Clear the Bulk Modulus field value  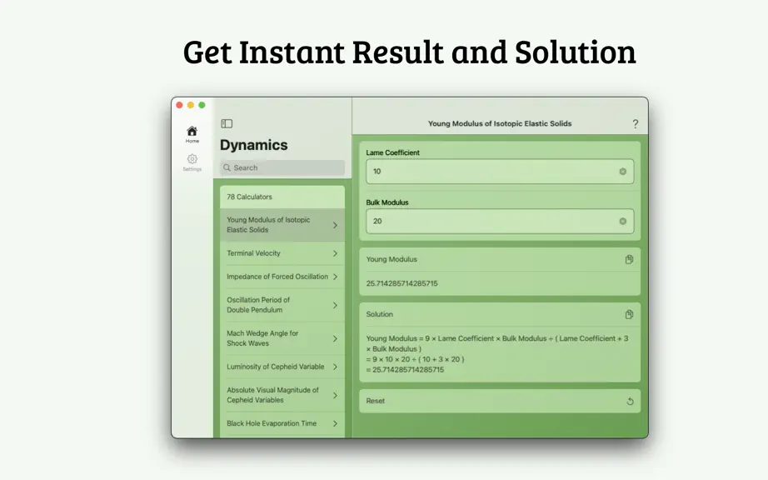click(622, 222)
